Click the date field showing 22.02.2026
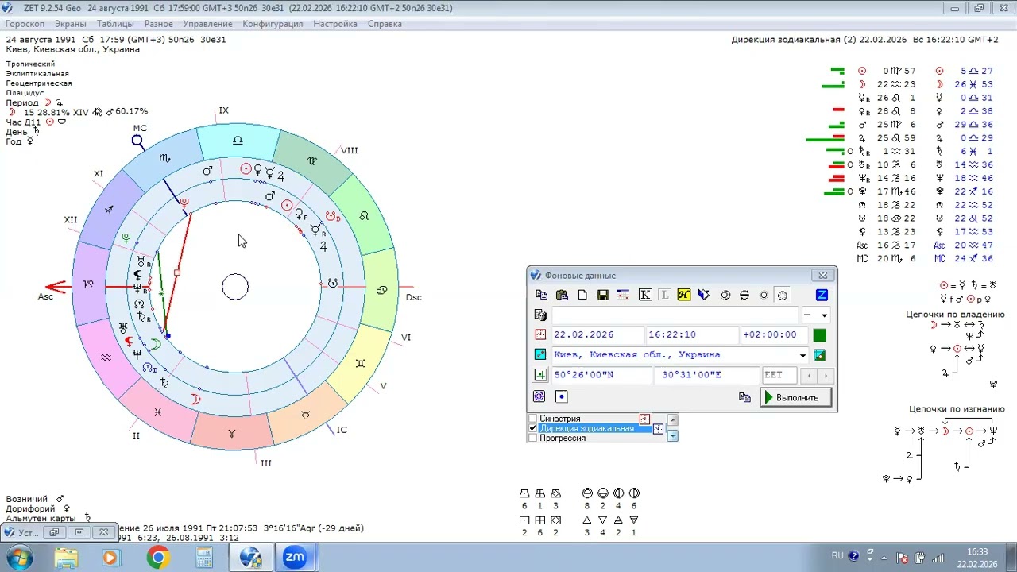 [x=597, y=334]
